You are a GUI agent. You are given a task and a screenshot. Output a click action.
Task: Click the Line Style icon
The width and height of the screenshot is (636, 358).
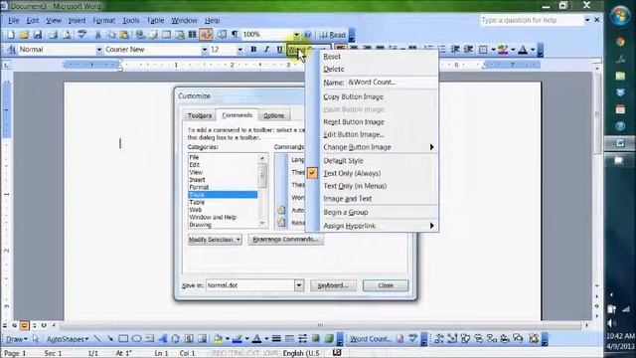[276, 338]
